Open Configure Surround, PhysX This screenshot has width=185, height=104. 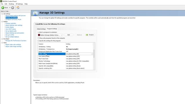[x=13, y=19]
